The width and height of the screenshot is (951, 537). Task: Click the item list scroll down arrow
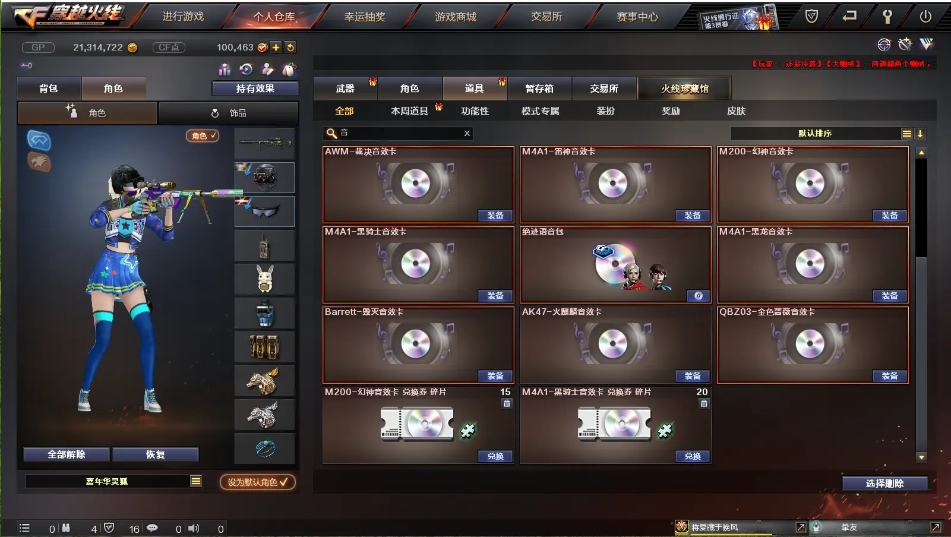click(x=921, y=457)
